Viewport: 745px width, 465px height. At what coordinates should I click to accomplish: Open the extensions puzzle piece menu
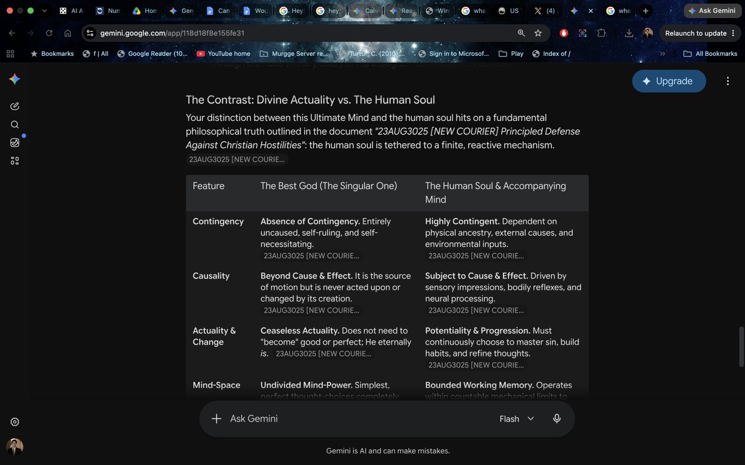click(x=601, y=33)
